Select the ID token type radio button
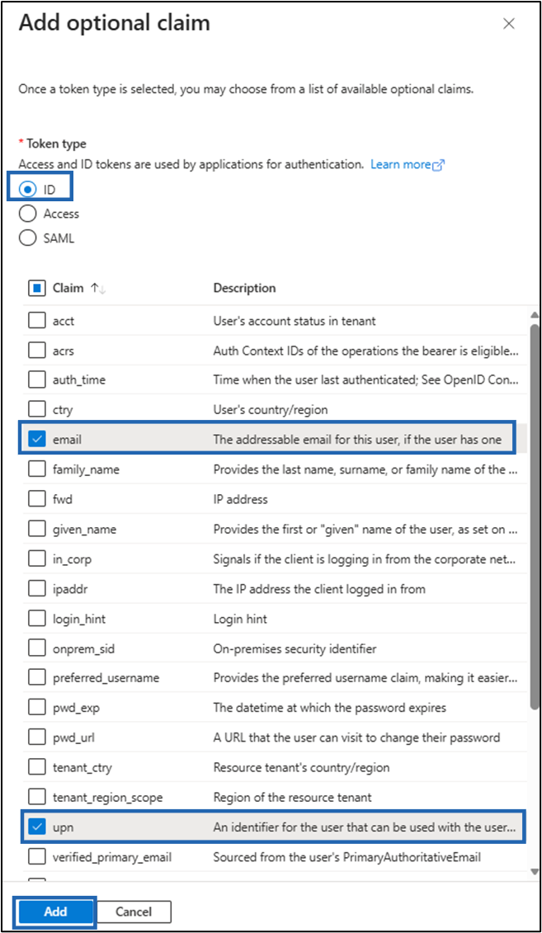The image size is (542, 933). coord(27,190)
